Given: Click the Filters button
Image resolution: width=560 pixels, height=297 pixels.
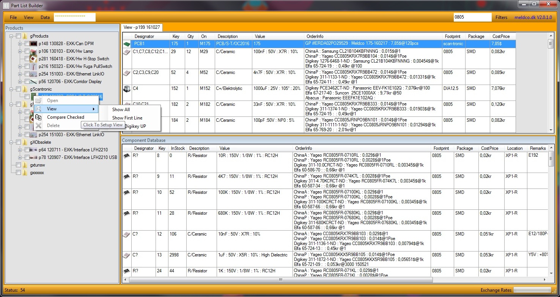Looking at the screenshot, I should [501, 17].
